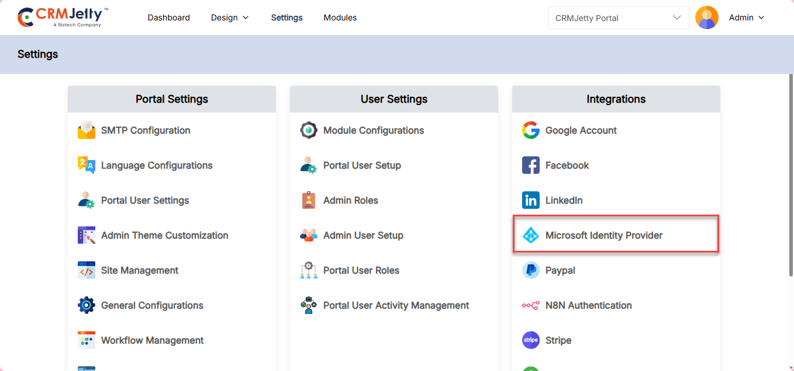Click the LinkedIn logo icon

tap(531, 201)
